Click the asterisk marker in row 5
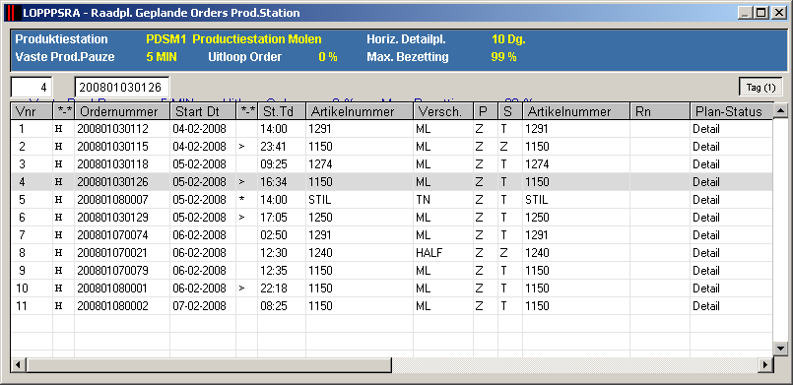793x385 pixels. pos(241,200)
